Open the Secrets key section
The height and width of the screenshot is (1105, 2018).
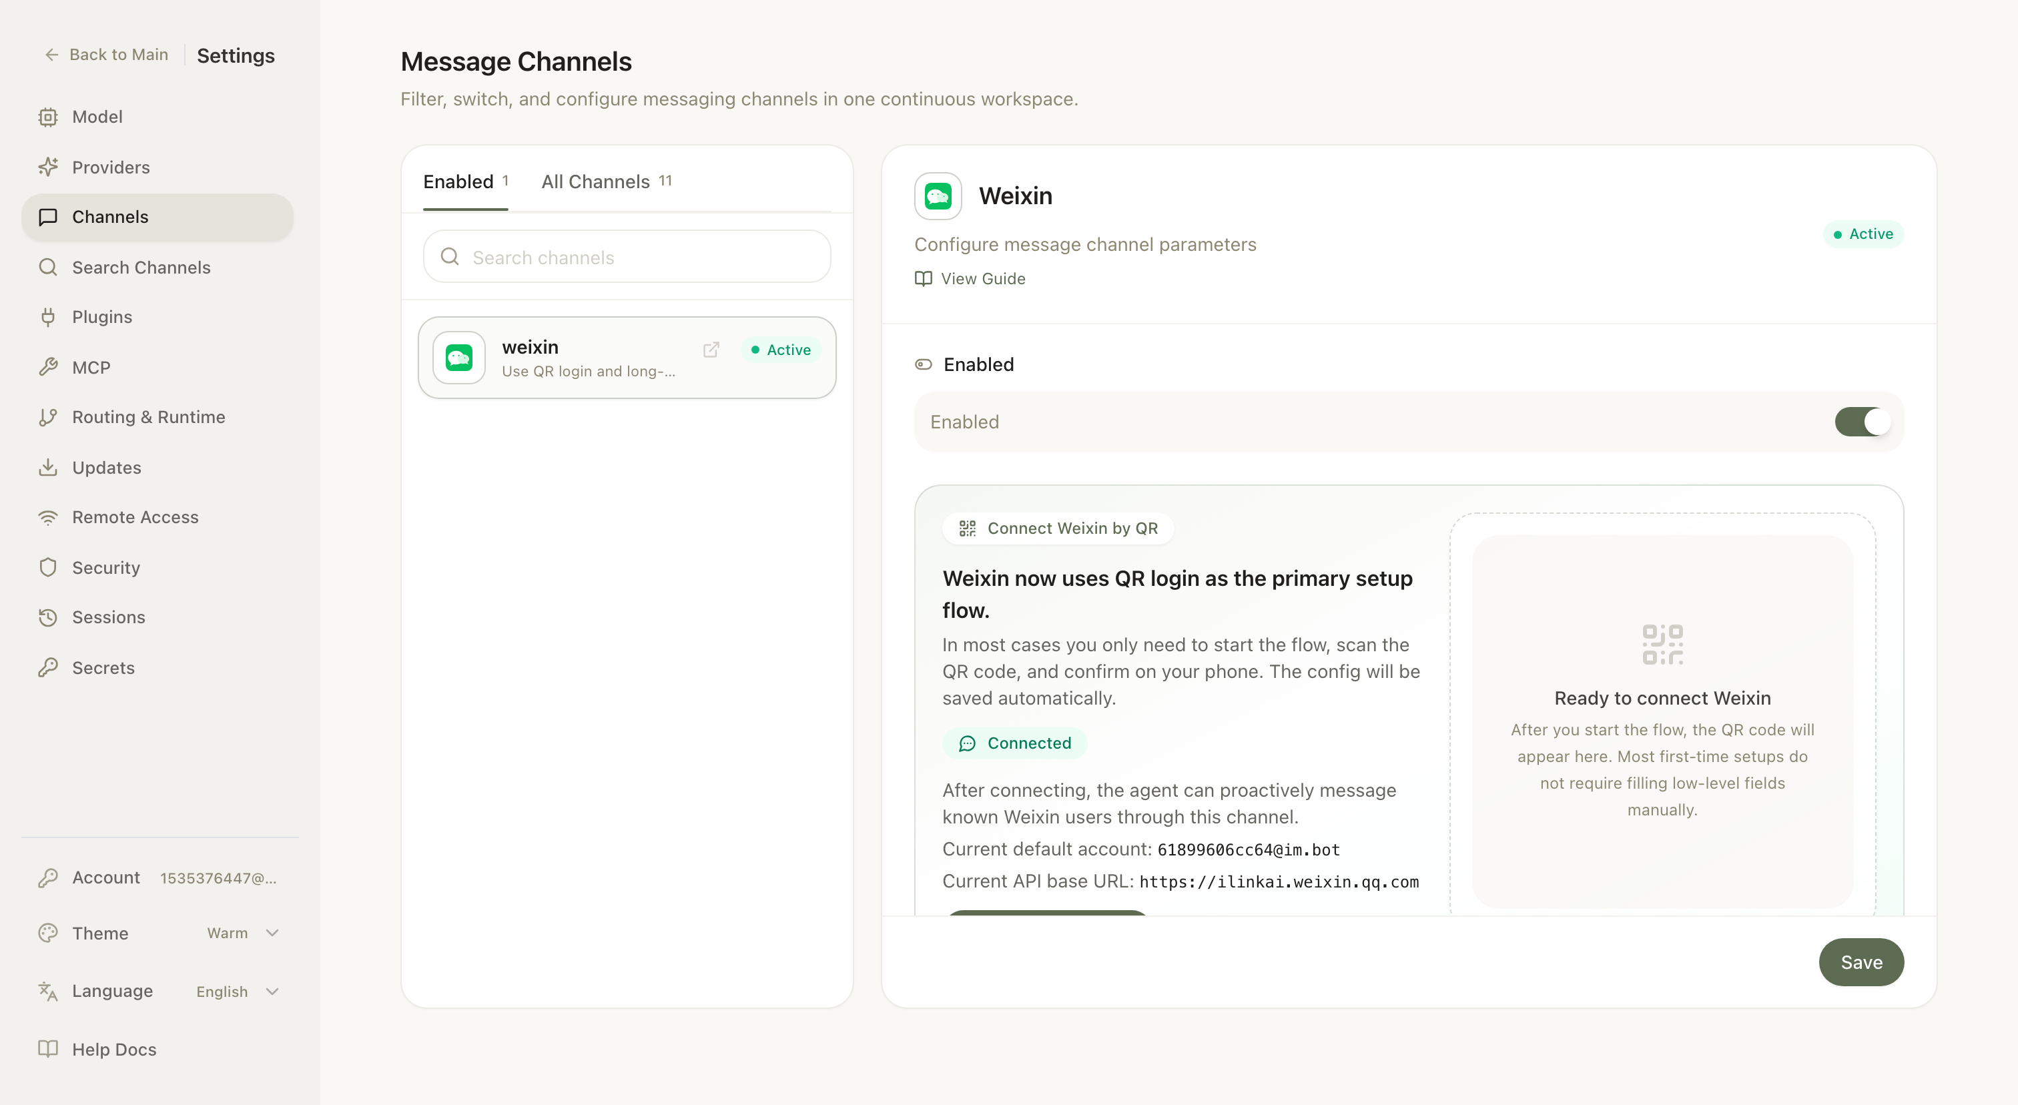[103, 667]
